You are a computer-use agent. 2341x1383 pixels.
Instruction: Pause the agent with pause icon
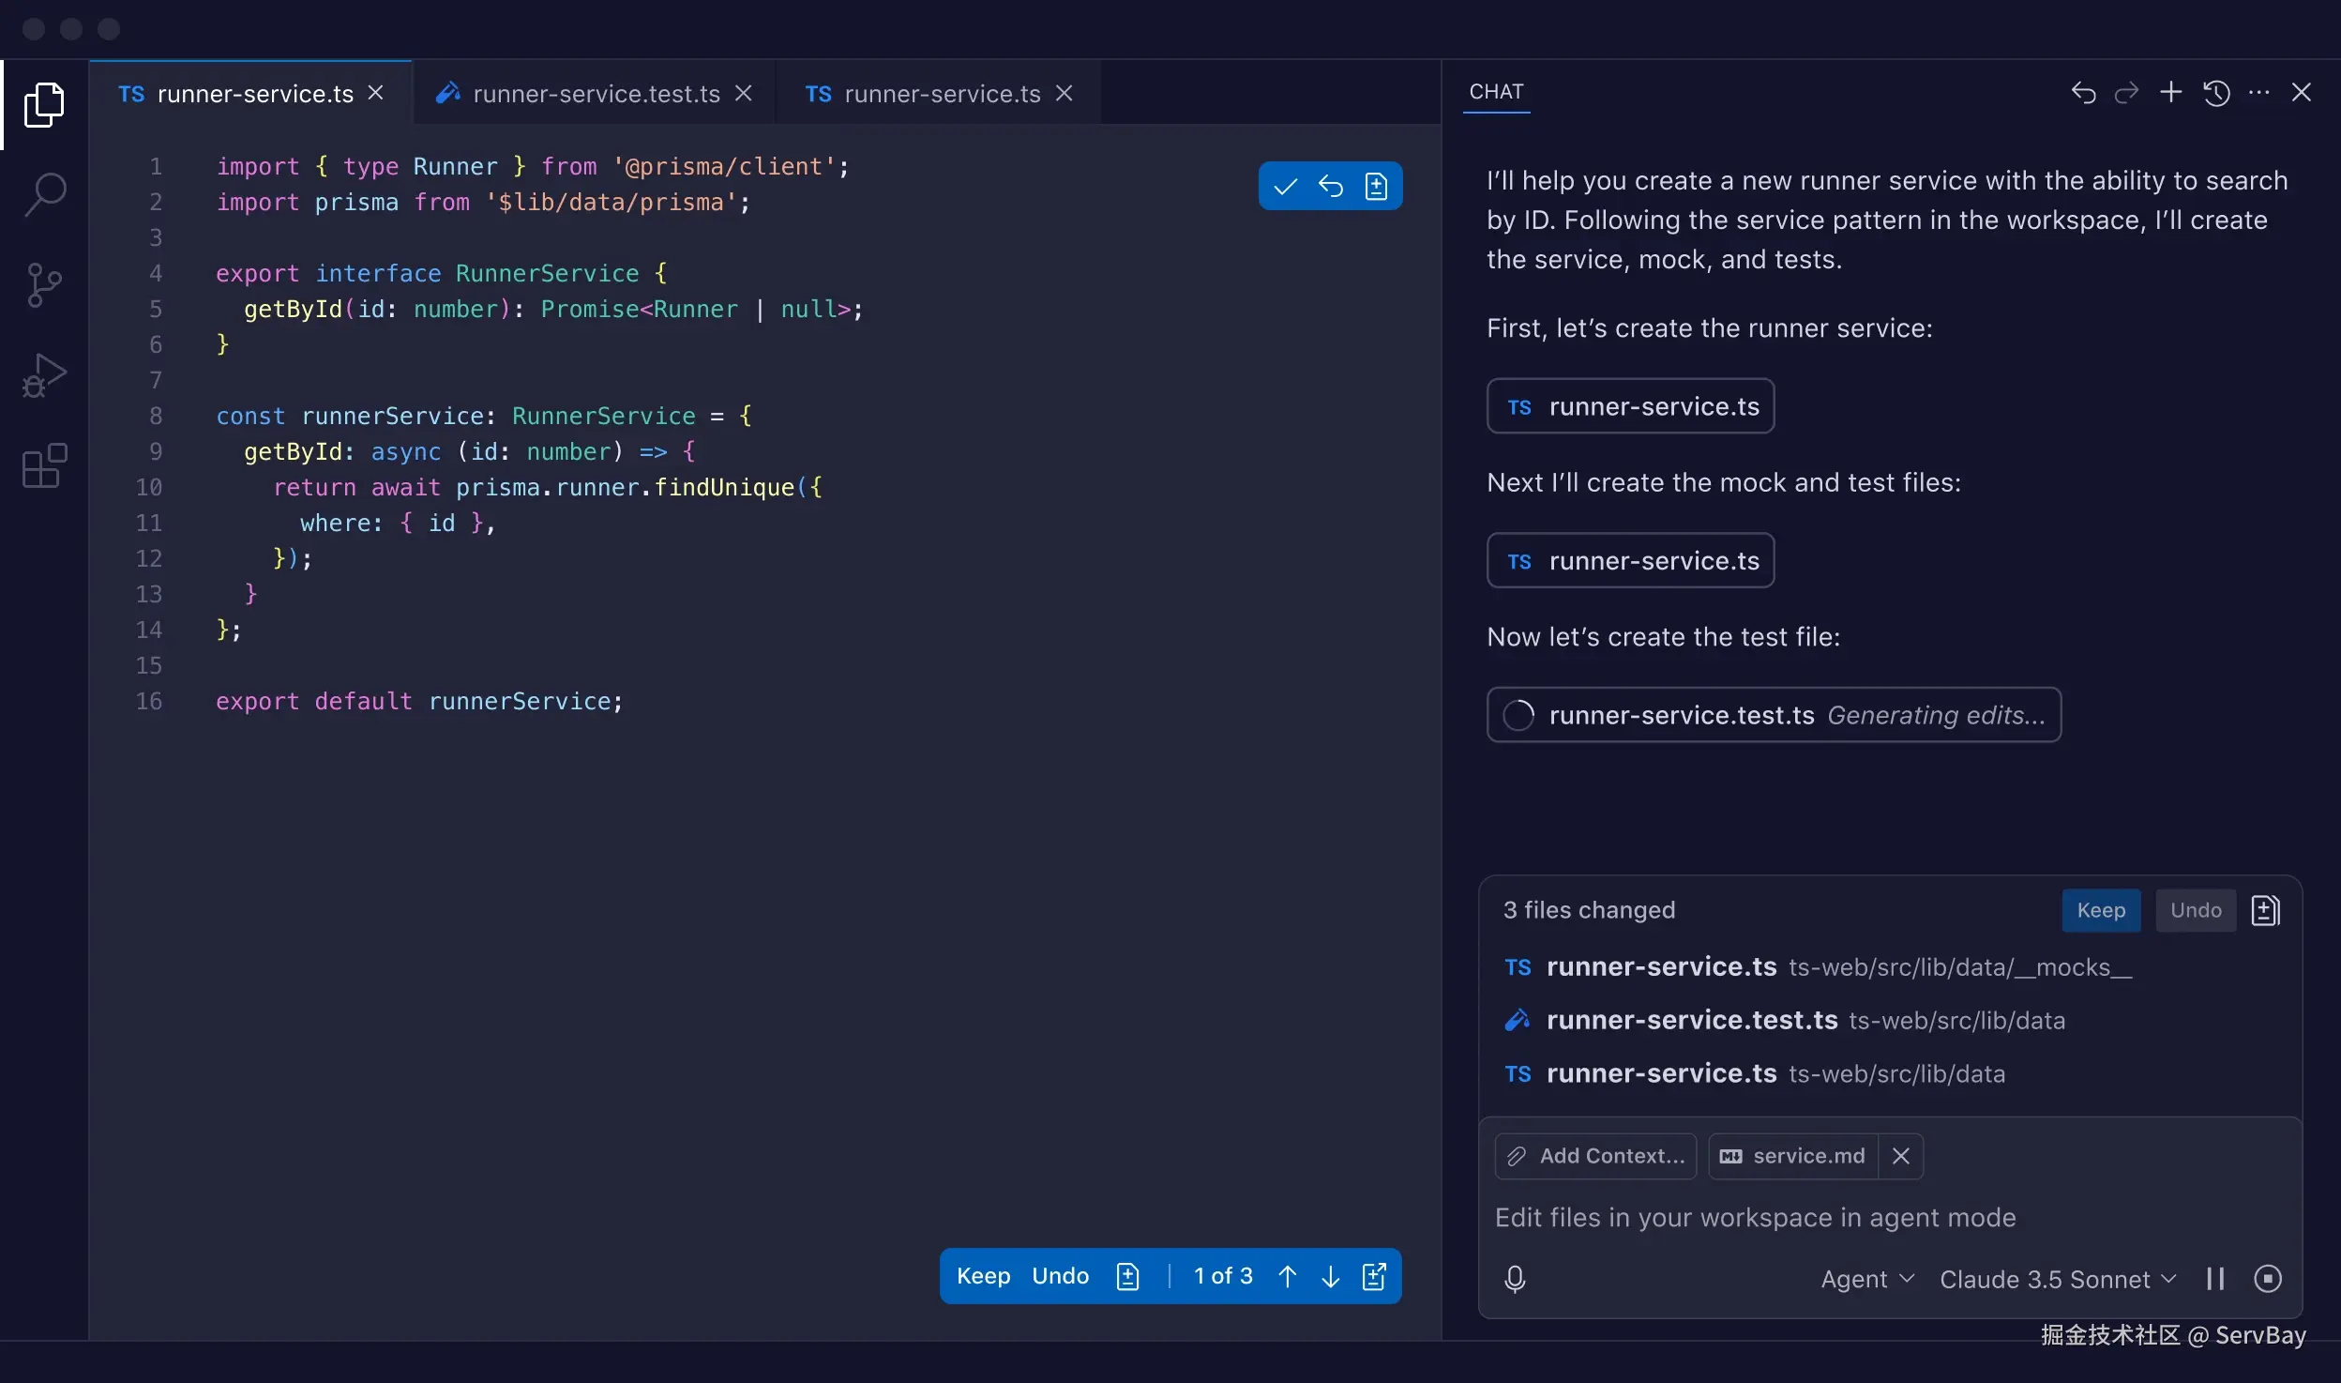pos(2215,1279)
